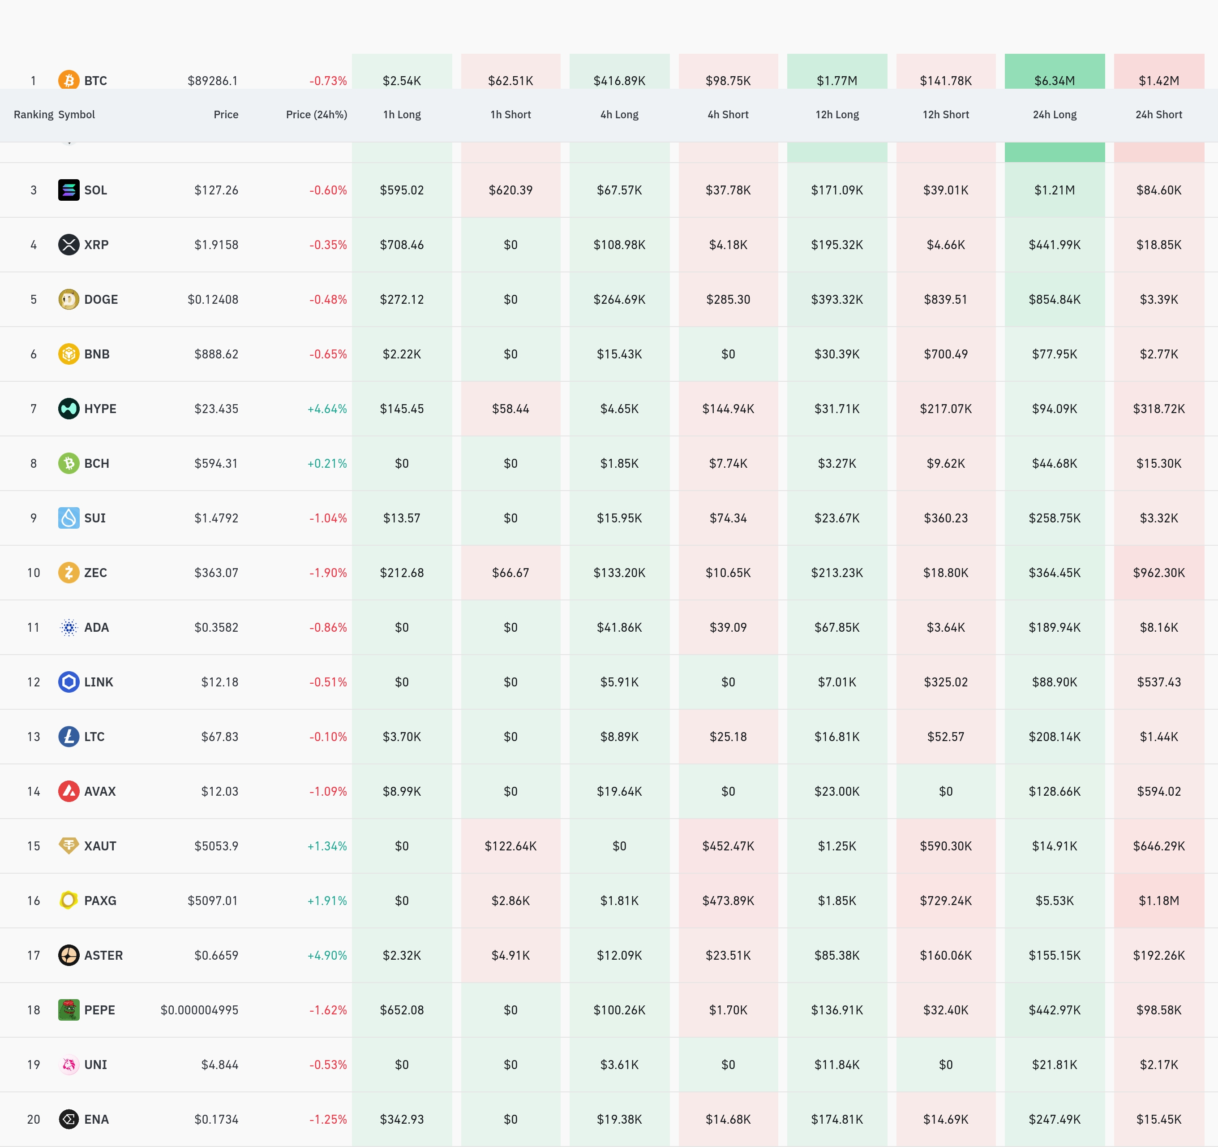1218x1147 pixels.
Task: Click BTC 24h Long $6.34M cell
Action: (1055, 80)
